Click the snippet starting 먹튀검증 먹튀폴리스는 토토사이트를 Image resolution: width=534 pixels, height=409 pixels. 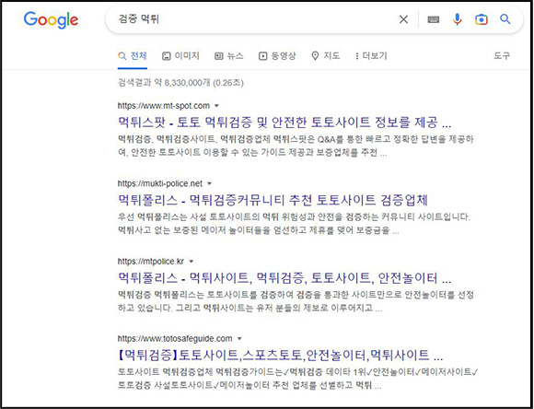[x=296, y=301]
